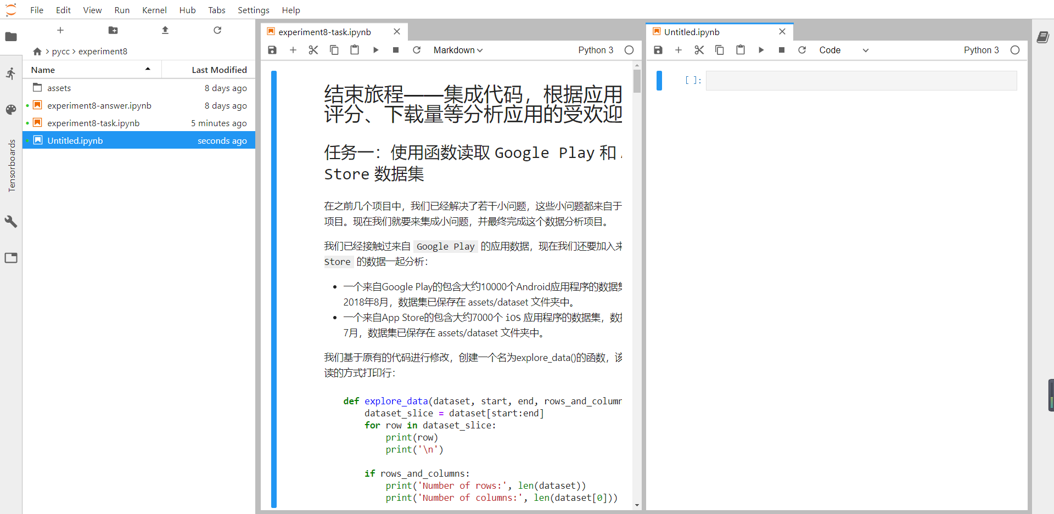
Task: Select experiment8-task.ipynb in the file list
Action: [x=139, y=123]
